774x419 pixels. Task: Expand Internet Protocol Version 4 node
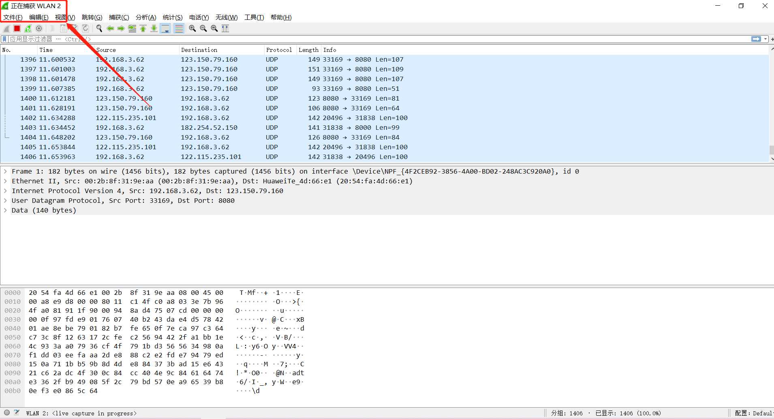click(x=5, y=191)
